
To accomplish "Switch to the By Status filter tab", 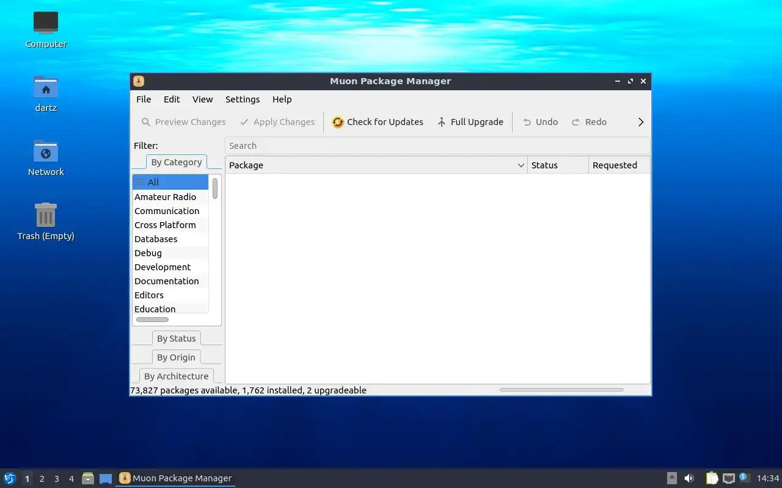I will (177, 339).
